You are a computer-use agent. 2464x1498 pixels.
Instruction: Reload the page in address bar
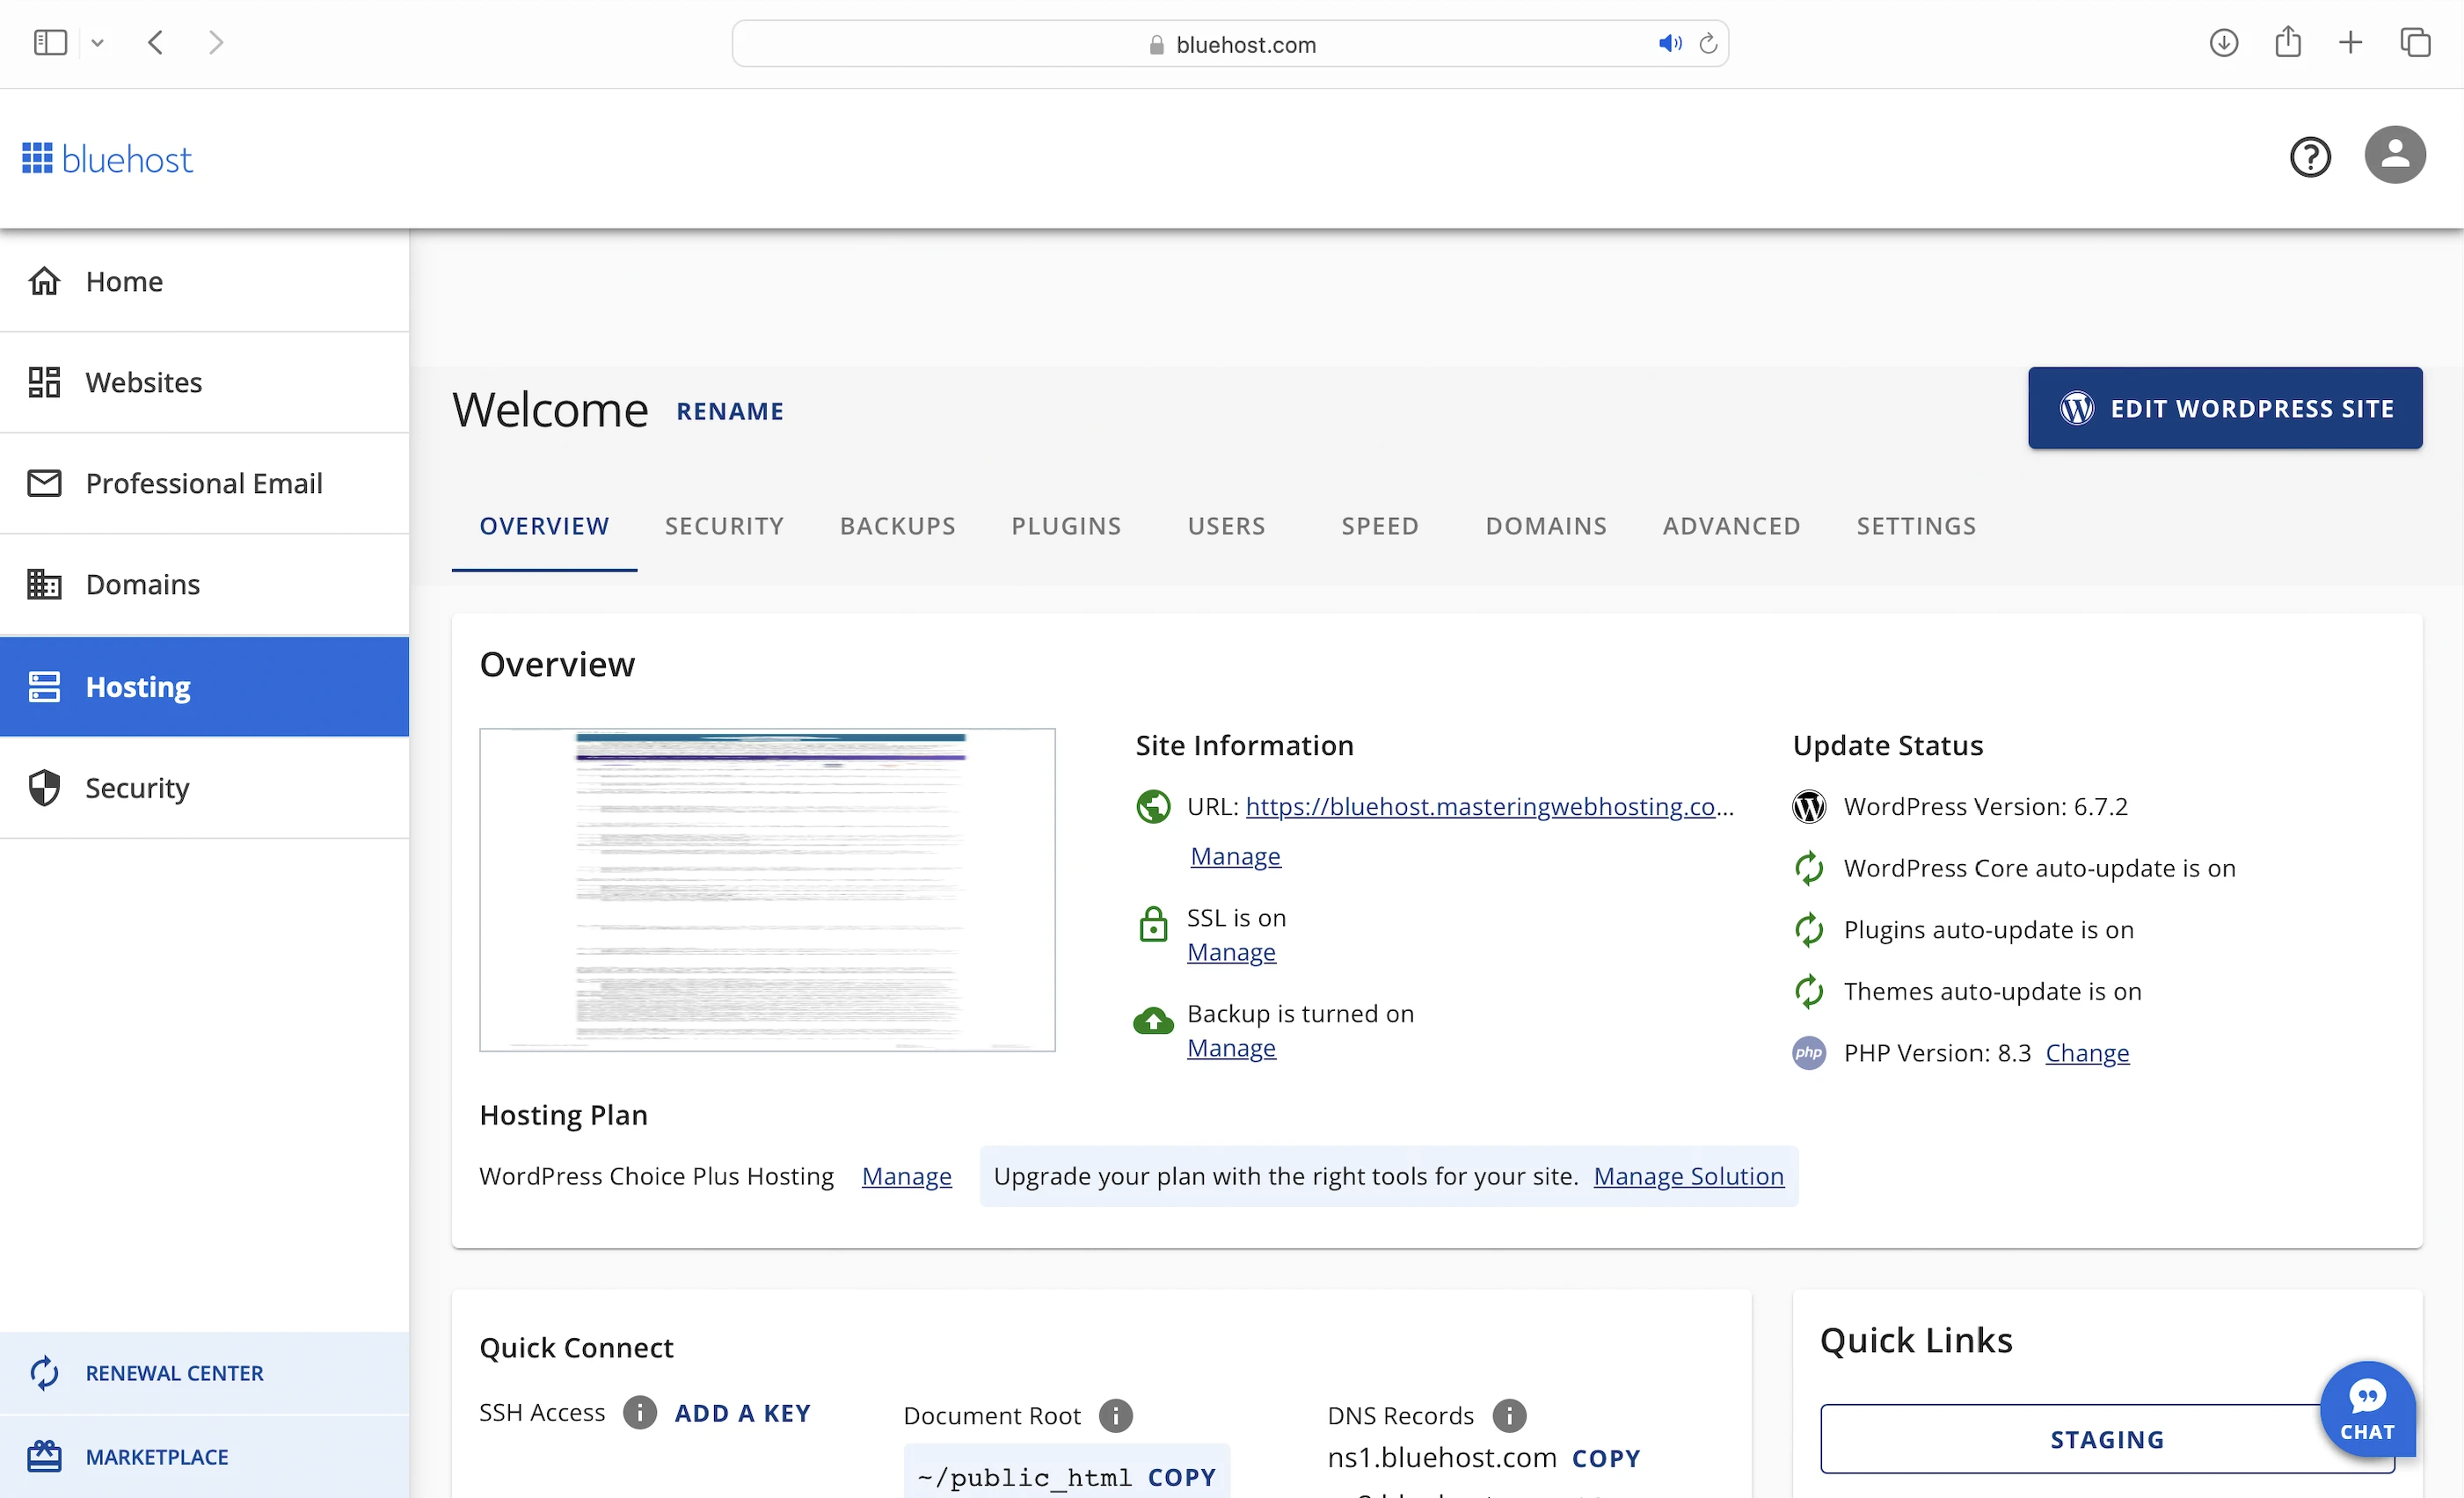1708,44
